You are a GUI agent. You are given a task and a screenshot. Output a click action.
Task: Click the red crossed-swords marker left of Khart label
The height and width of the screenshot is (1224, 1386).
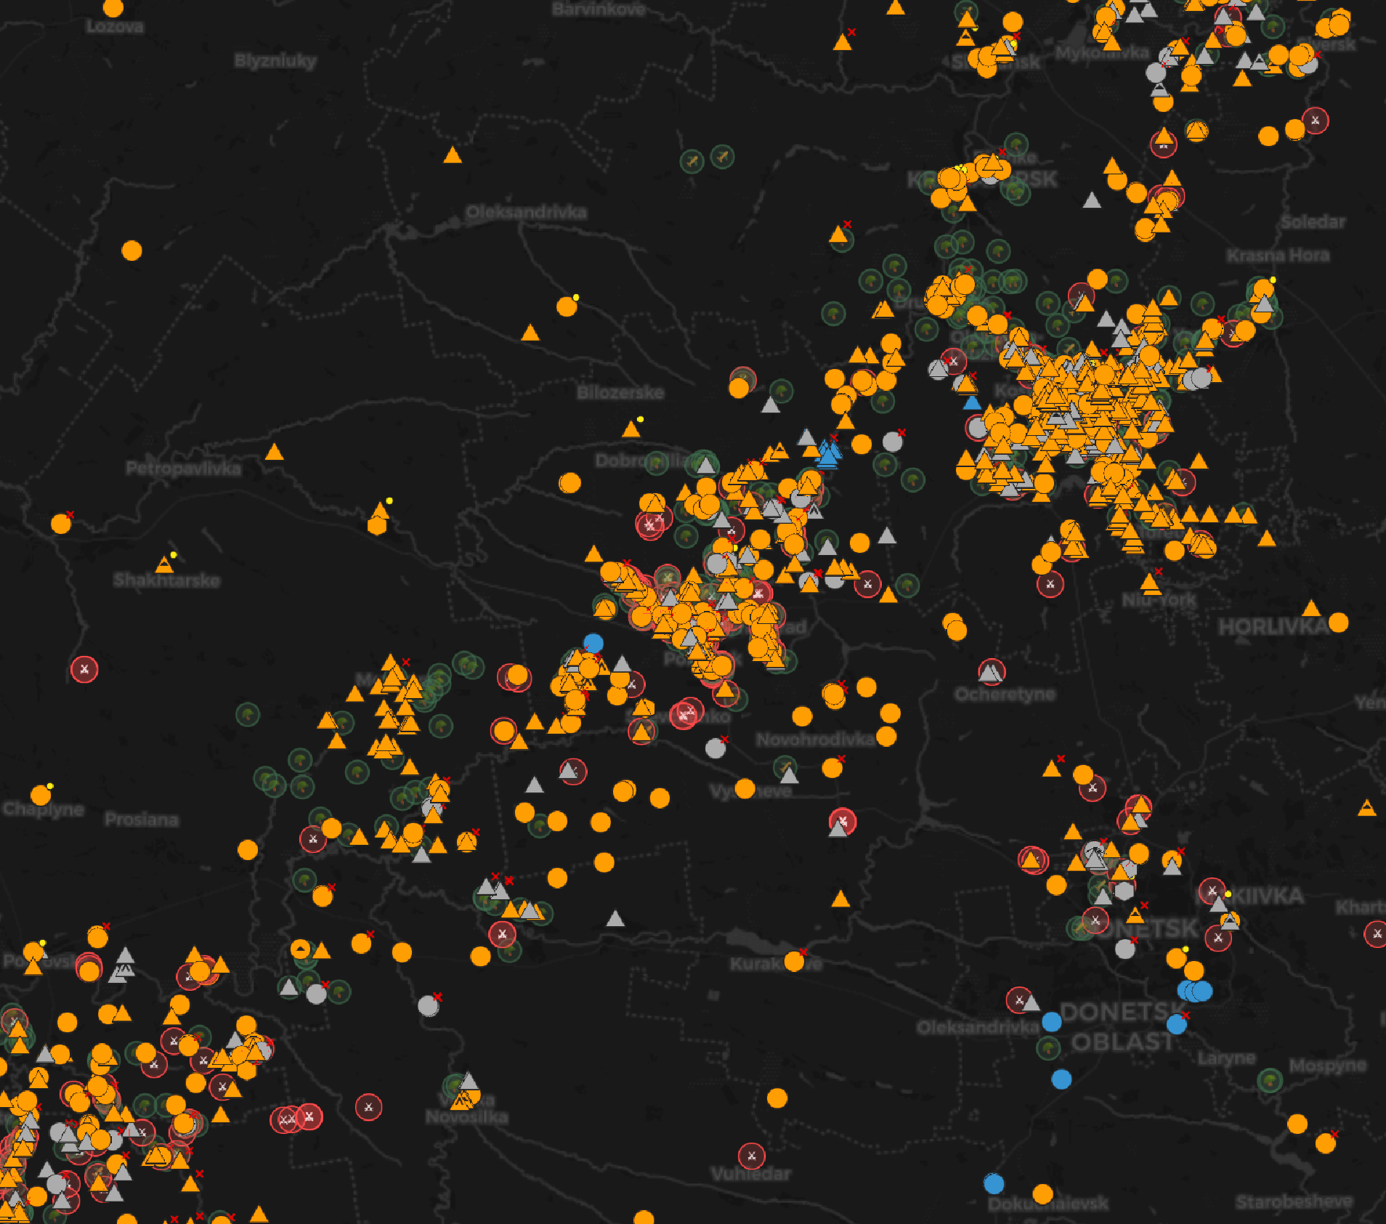click(x=1377, y=933)
